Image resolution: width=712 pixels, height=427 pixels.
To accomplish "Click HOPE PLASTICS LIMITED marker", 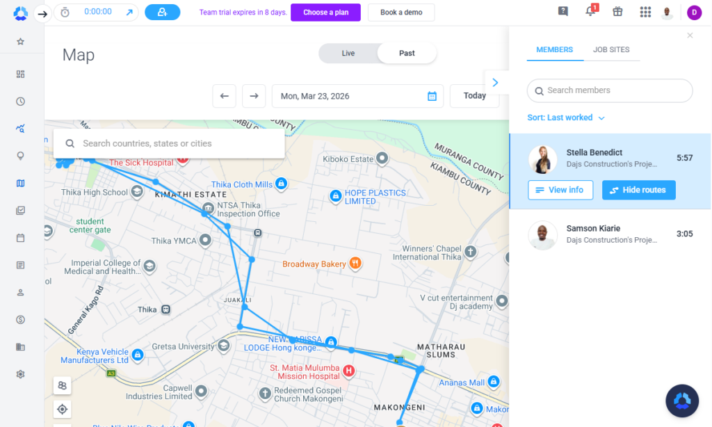I will pyautogui.click(x=336, y=196).
